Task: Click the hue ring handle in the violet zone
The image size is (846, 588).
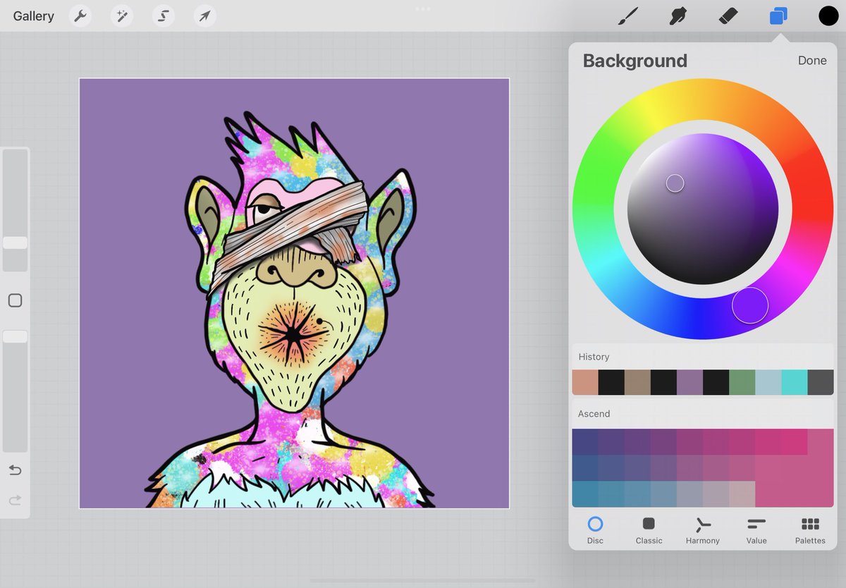Action: 750,305
